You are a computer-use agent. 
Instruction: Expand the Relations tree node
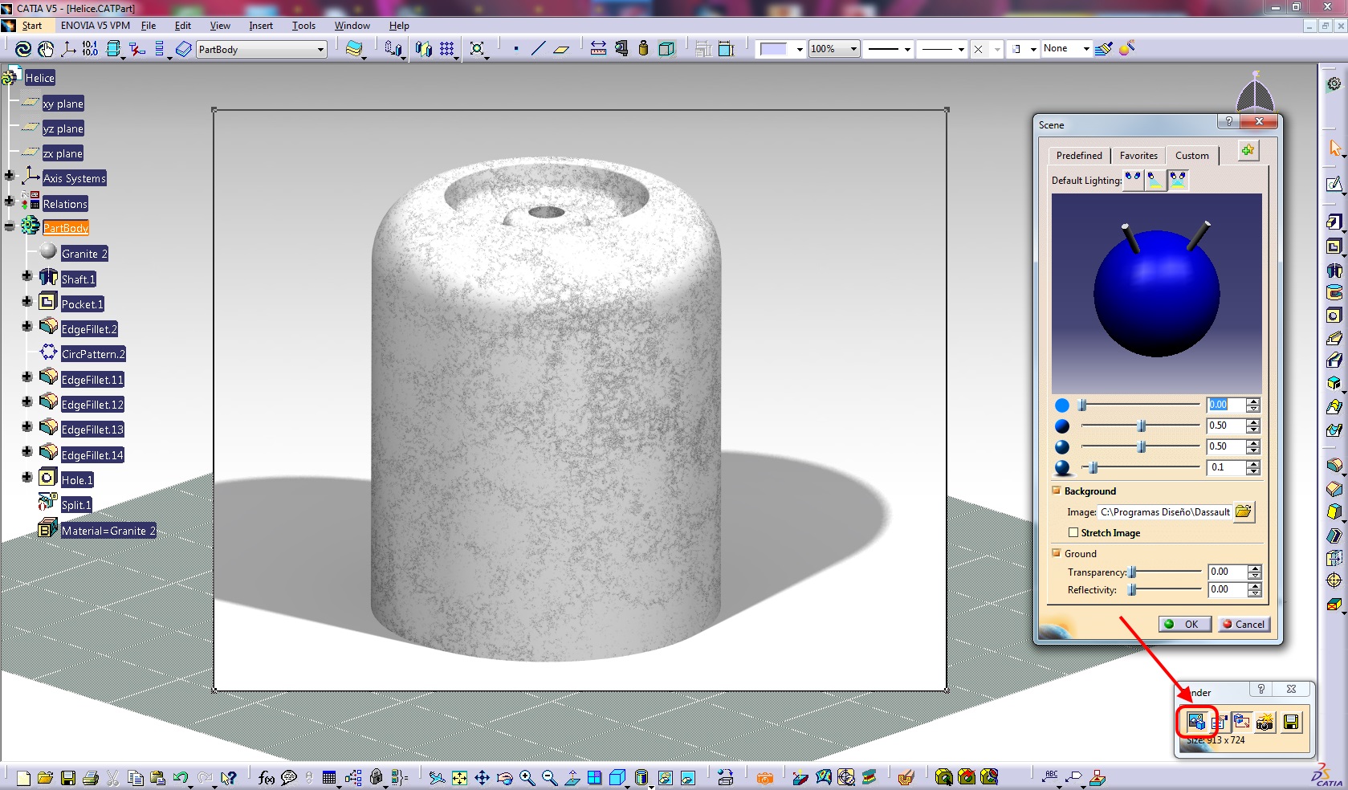(10, 201)
